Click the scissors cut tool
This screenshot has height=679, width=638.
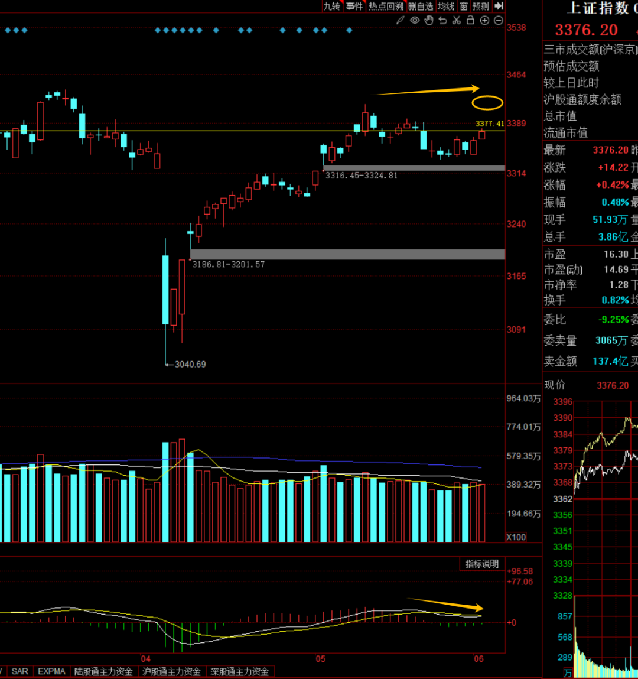[x=457, y=21]
